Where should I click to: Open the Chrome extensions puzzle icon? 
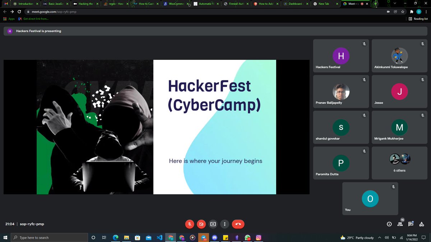pos(412,11)
